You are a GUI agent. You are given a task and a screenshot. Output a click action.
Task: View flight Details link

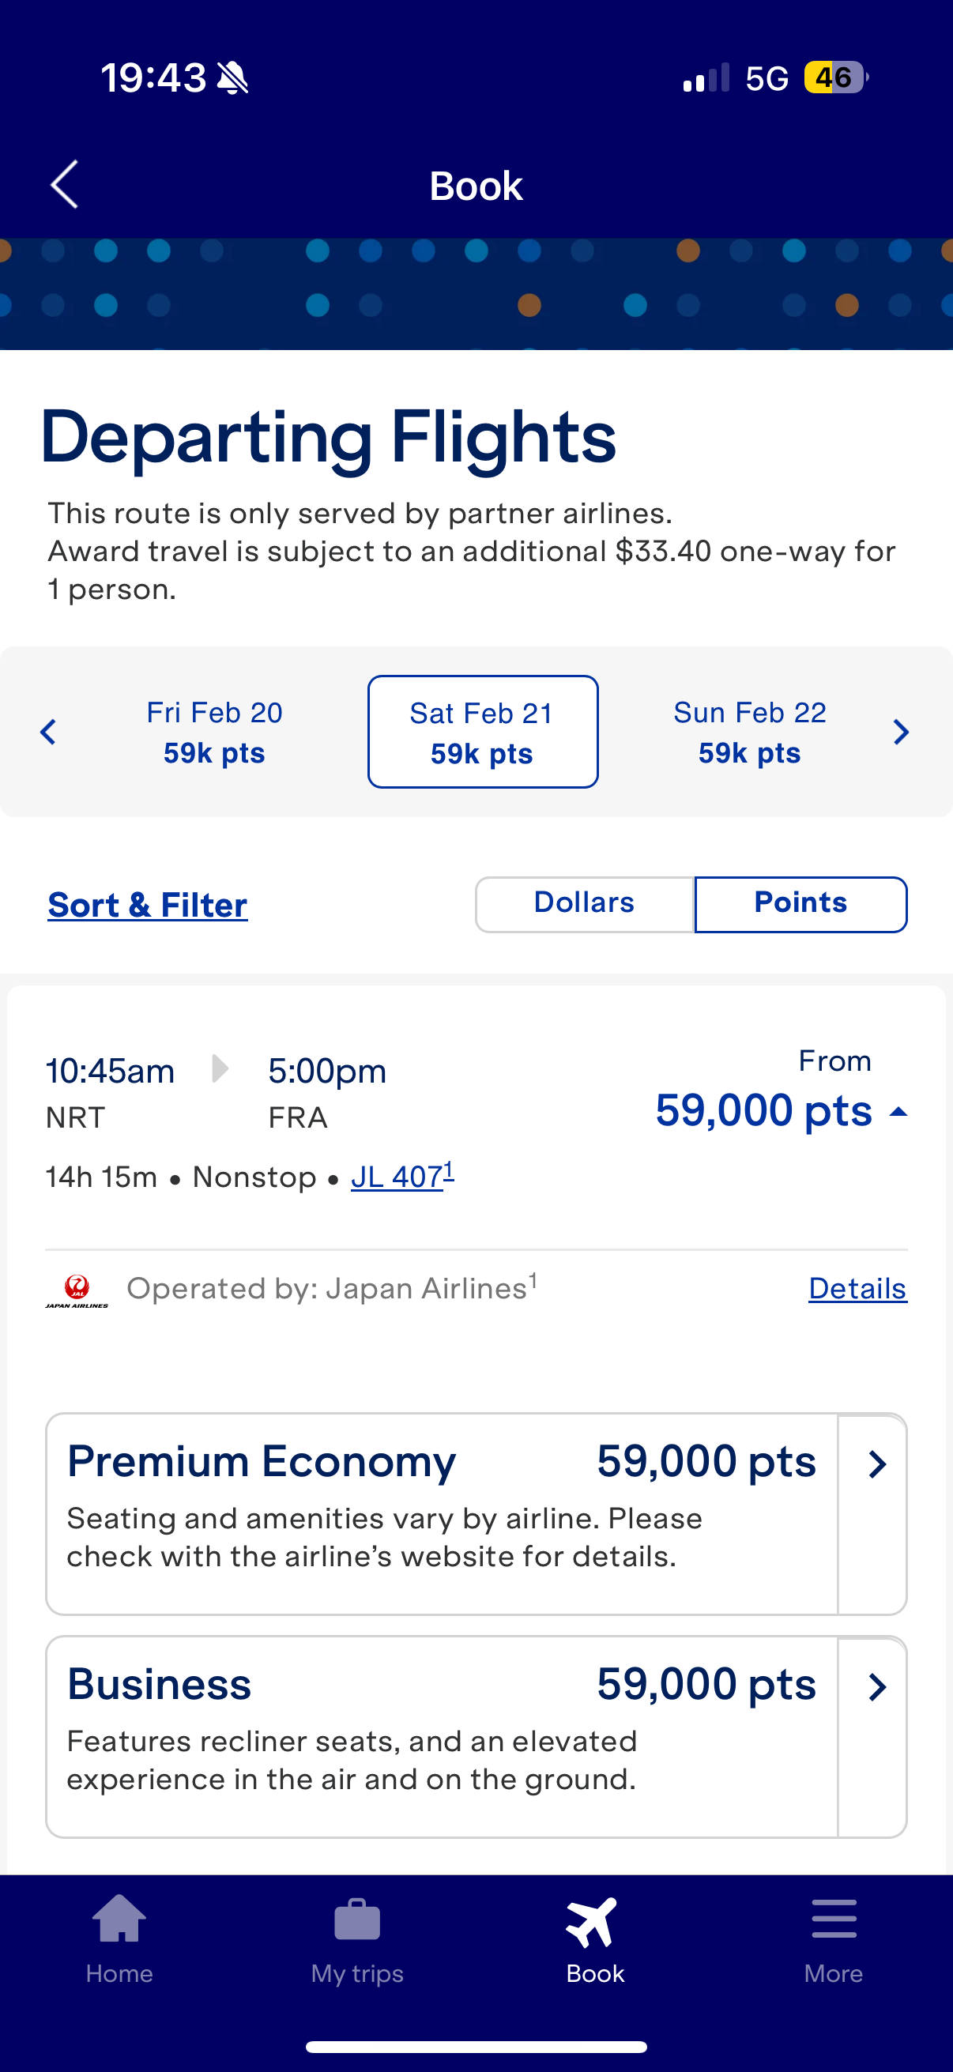click(x=857, y=1289)
